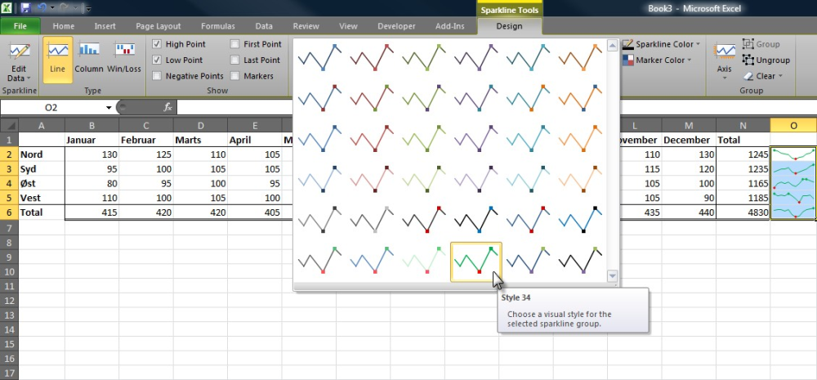817x380 pixels.
Task: Expand the Sparkline Color dropdown
Action: (662, 44)
